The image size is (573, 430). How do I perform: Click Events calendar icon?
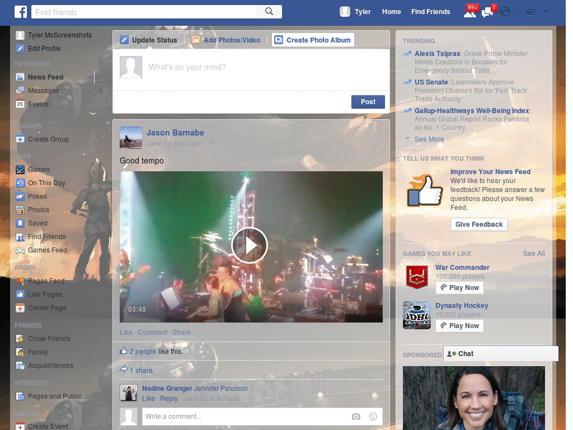click(x=20, y=104)
